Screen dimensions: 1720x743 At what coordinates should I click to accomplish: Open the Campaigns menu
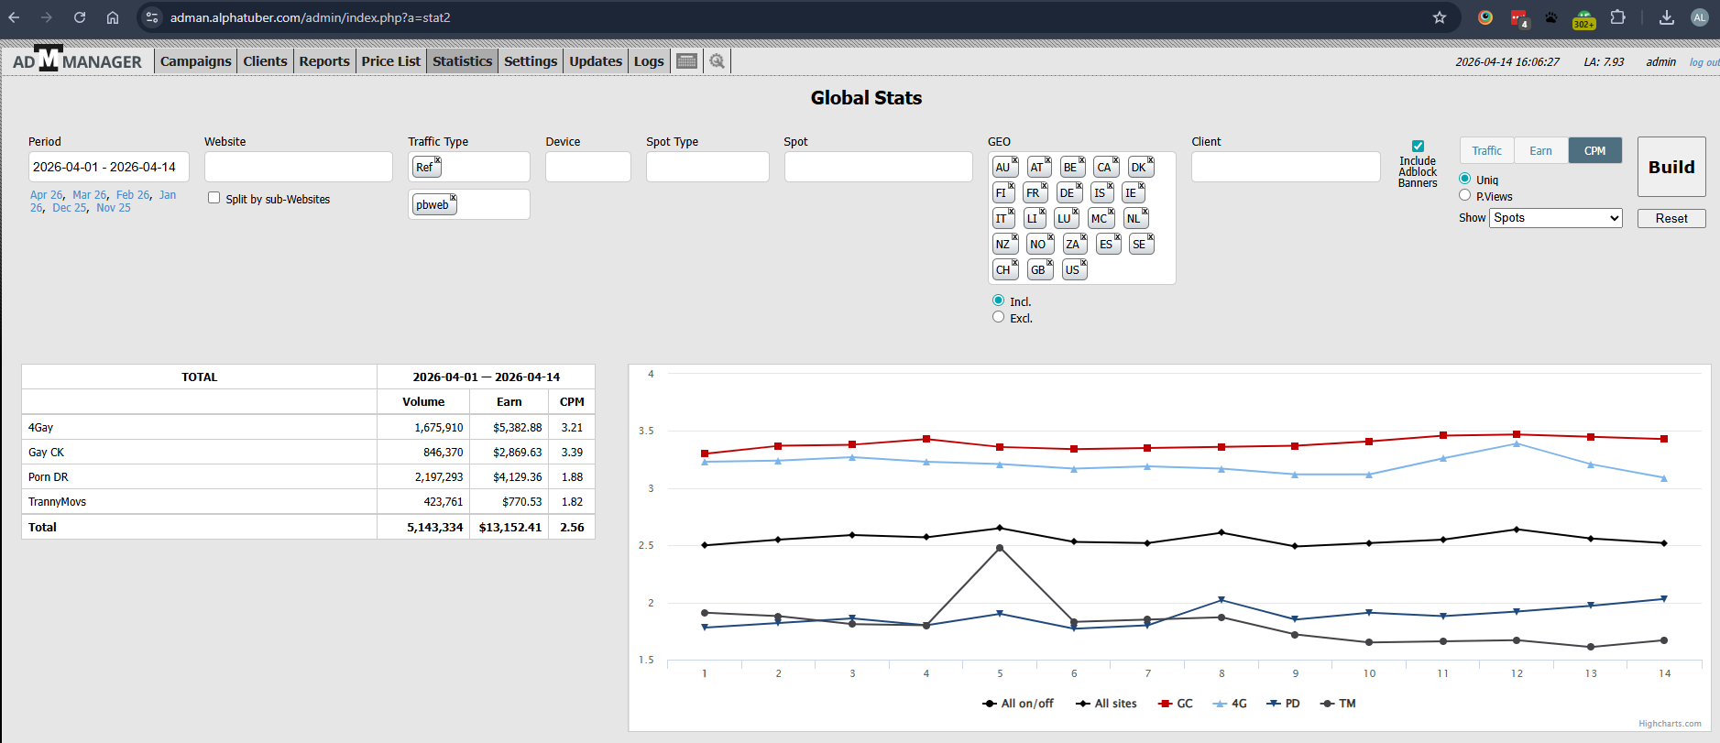coord(196,61)
